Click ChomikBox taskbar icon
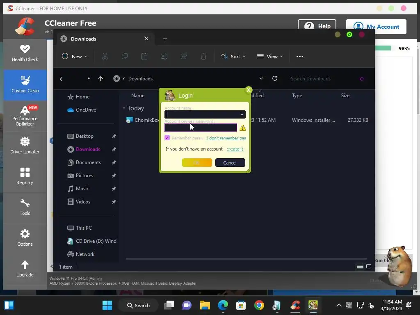Screen dimensions: 420x315 click(313, 305)
